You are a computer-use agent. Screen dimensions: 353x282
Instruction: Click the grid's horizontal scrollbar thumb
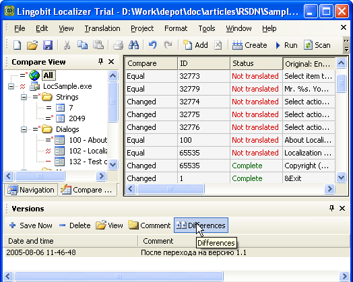[x=170, y=189]
